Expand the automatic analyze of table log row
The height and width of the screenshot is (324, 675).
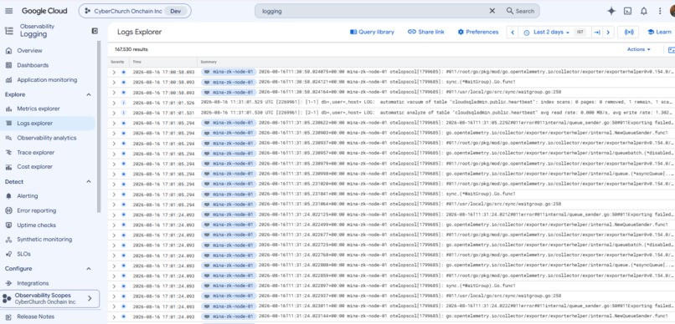tap(114, 113)
